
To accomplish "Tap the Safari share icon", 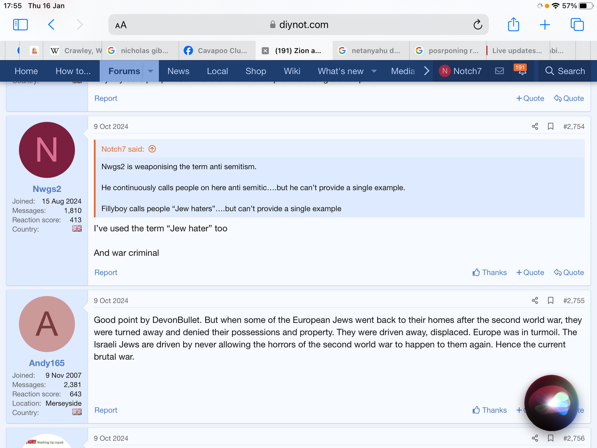I will coord(513,25).
